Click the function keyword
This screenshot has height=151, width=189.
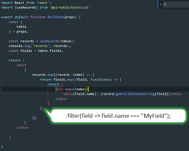click(x=38, y=17)
